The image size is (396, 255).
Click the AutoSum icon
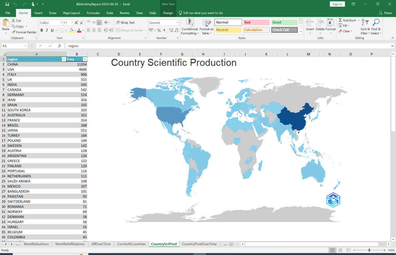pos(340,20)
